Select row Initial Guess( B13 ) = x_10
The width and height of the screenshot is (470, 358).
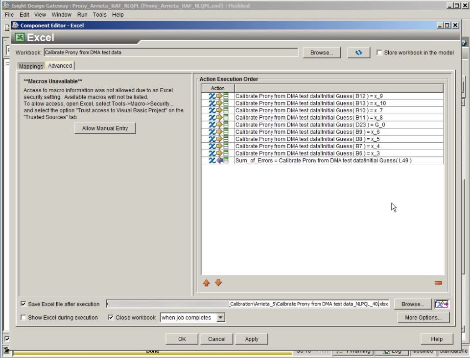(322, 103)
